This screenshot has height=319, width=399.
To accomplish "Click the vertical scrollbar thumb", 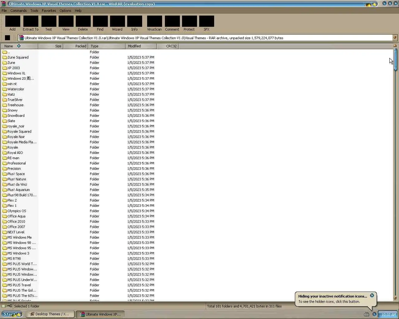I will (x=395, y=60).
